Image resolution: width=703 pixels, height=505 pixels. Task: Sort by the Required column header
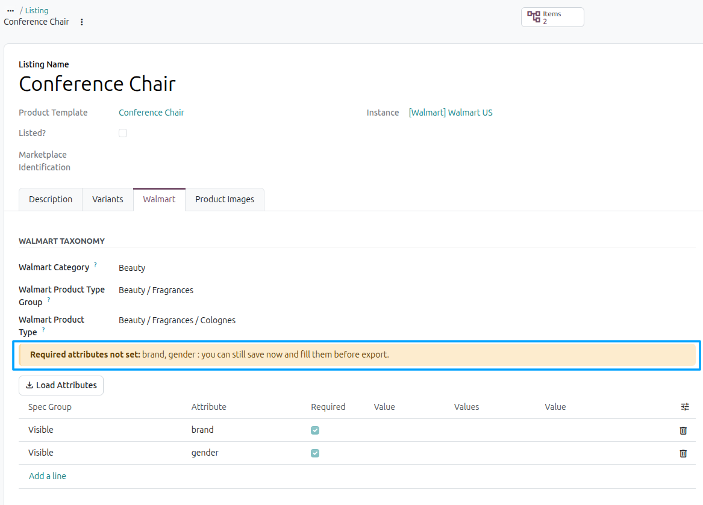click(x=328, y=407)
